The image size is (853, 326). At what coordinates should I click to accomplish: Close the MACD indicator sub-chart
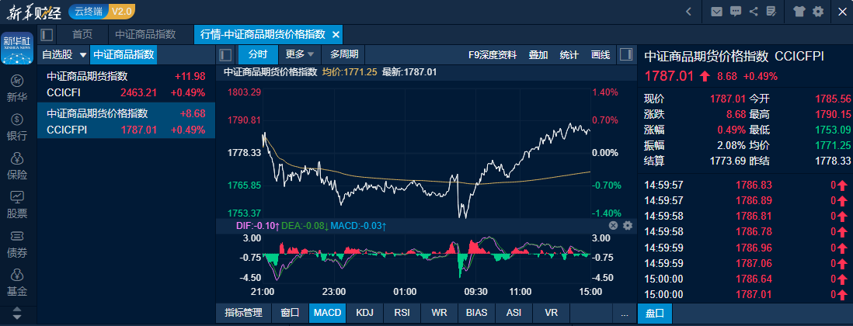tap(613, 226)
